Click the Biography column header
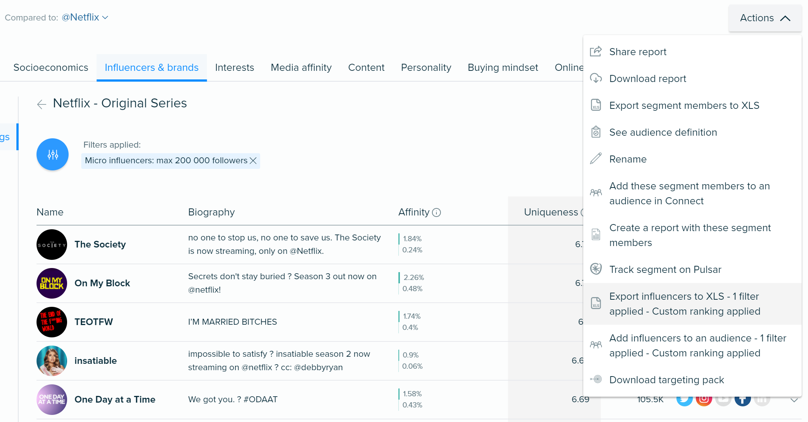Viewport: 808px width, 422px height. [x=211, y=212]
